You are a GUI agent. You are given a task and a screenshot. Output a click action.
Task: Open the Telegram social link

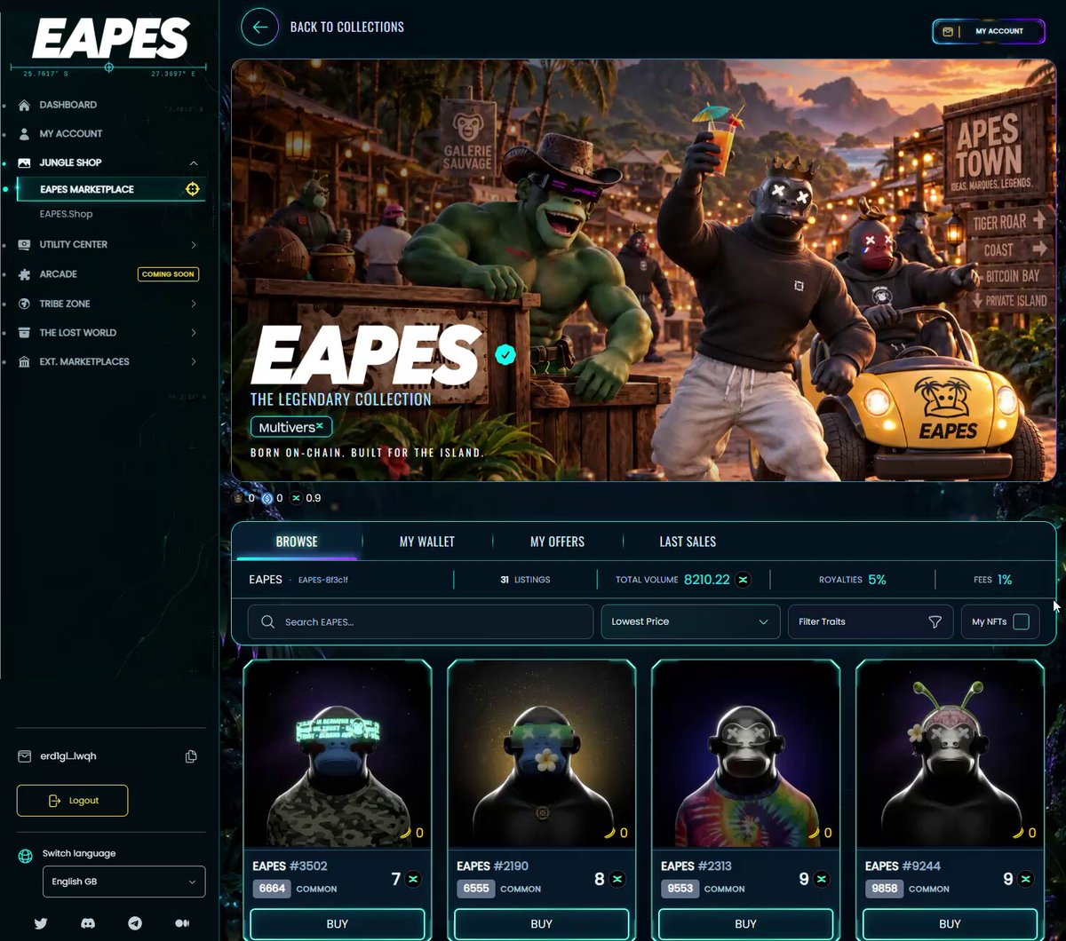tap(135, 923)
